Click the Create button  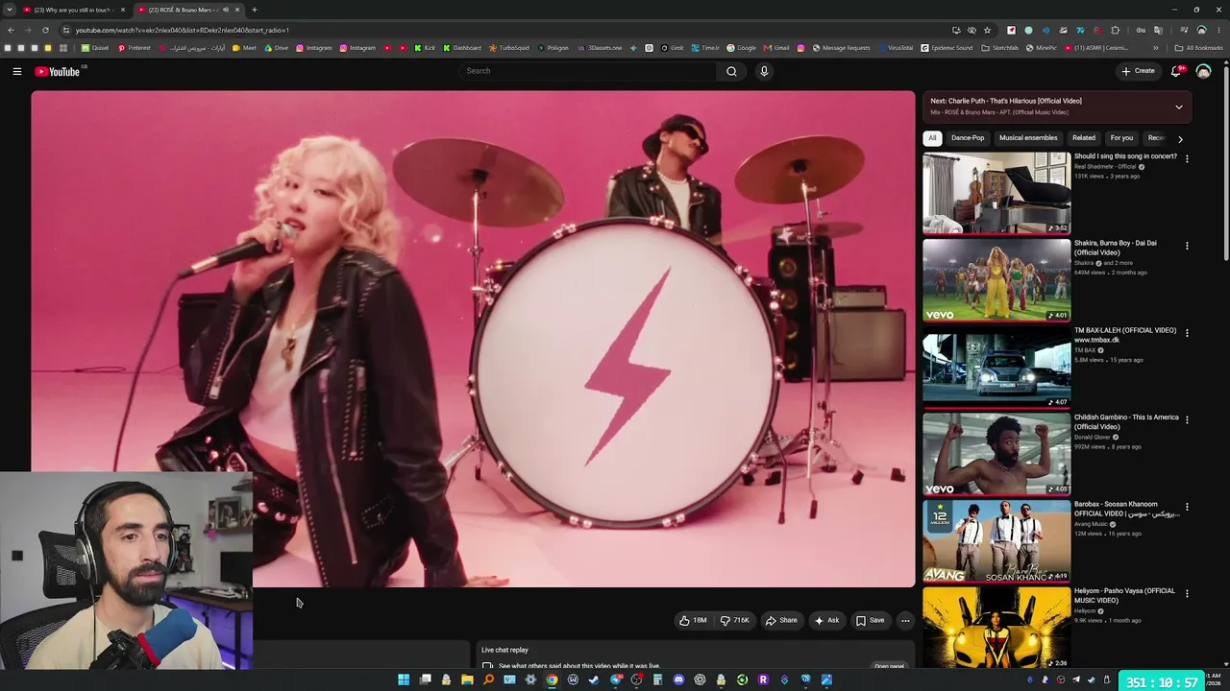(x=1138, y=71)
